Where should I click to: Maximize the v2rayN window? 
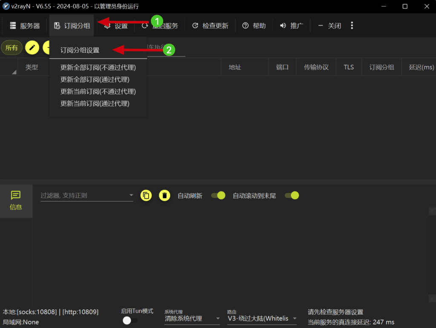click(405, 6)
